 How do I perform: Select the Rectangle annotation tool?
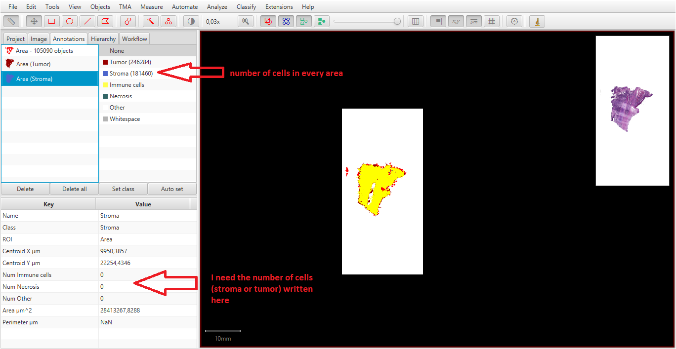pyautogui.click(x=52, y=21)
